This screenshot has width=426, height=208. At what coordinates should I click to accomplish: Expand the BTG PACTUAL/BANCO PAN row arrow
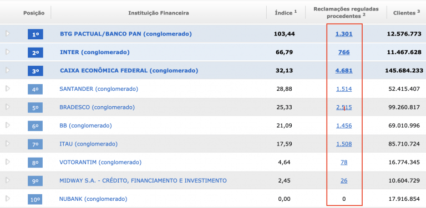[x=8, y=34]
